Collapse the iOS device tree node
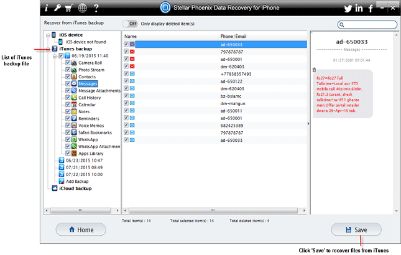The image size is (401, 255). pyautogui.click(x=48, y=35)
